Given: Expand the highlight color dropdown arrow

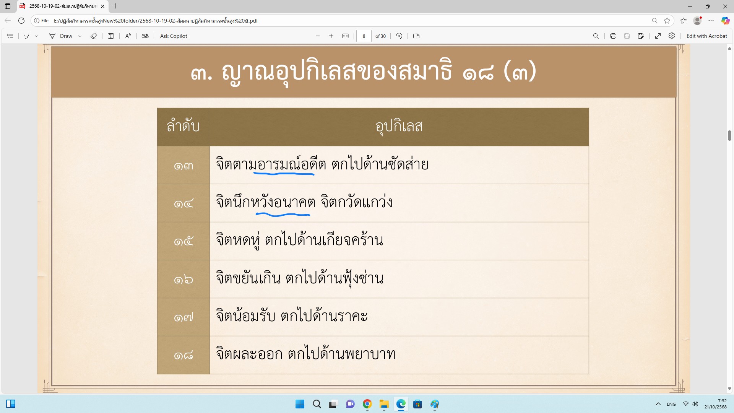Looking at the screenshot, I should [x=36, y=36].
